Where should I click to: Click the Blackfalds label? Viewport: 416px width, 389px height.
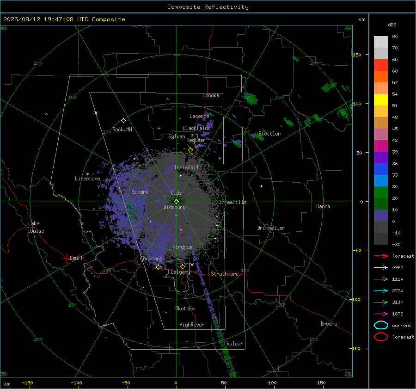196,128
